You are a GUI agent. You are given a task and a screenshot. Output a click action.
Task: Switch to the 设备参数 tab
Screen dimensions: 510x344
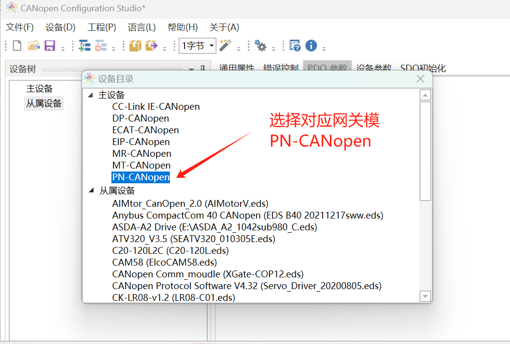374,68
